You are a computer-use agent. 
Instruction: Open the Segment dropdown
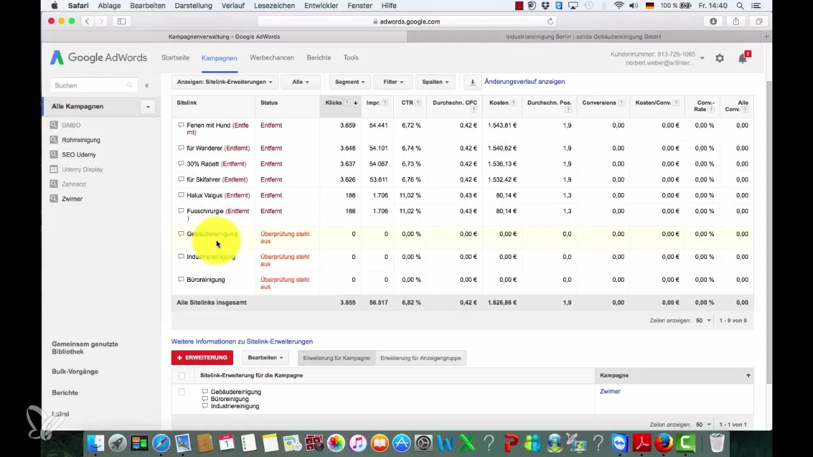coord(350,82)
